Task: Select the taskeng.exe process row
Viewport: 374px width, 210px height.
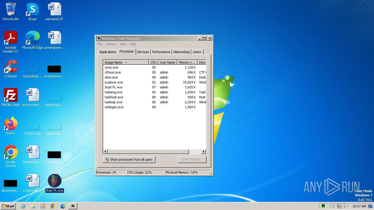Action: (x=155, y=92)
